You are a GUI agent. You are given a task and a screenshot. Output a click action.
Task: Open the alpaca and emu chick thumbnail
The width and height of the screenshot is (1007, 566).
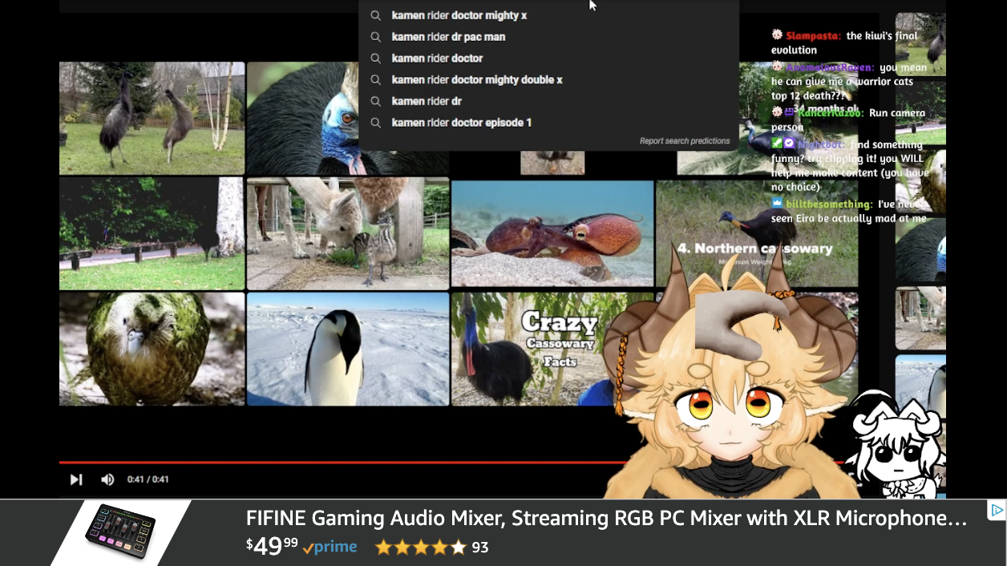pos(348,233)
